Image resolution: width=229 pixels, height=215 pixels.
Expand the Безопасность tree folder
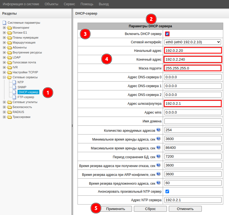(4, 107)
